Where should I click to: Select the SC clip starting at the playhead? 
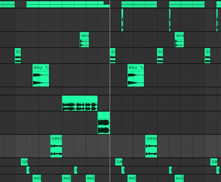113,56
